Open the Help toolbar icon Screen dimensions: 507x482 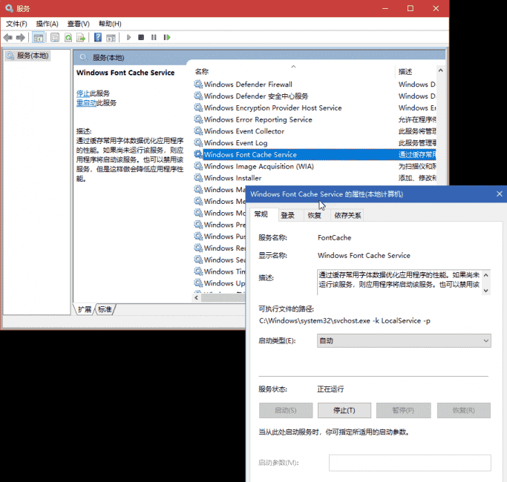(98, 38)
